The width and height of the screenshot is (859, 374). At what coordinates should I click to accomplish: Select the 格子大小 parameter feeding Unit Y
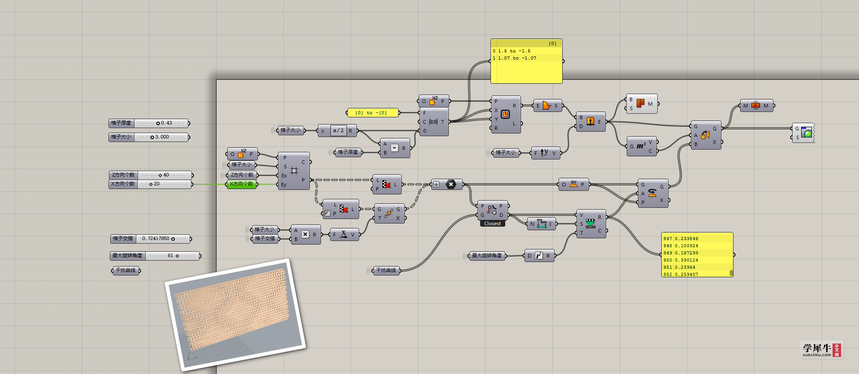[506, 153]
